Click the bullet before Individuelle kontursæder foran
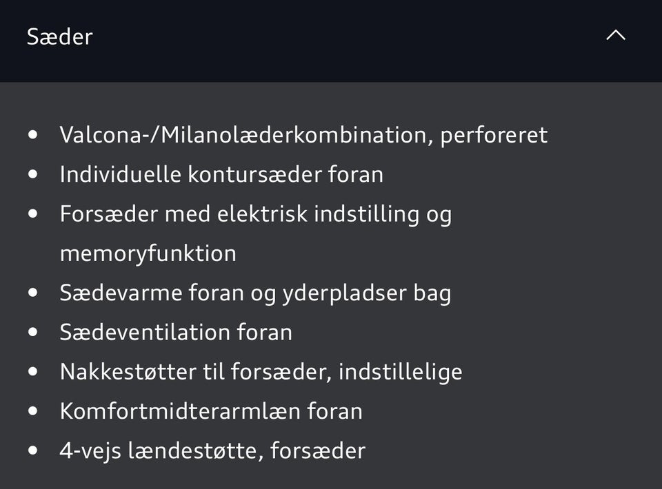This screenshot has width=662, height=489. coord(34,174)
